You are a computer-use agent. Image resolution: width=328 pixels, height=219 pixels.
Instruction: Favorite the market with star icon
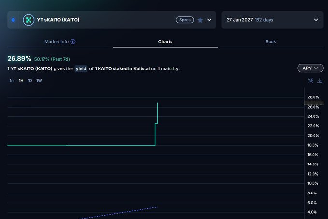pos(200,20)
